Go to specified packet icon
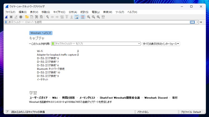This screenshot has width=209, height=117. pos(62,17)
